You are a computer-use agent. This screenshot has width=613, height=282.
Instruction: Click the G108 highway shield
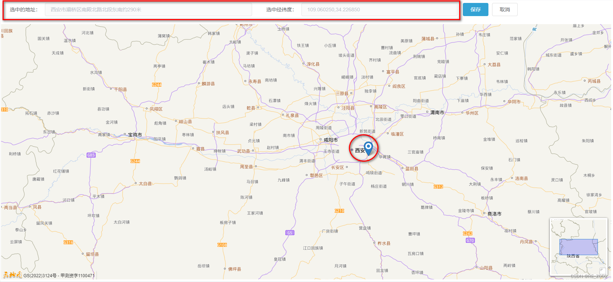(222, 245)
